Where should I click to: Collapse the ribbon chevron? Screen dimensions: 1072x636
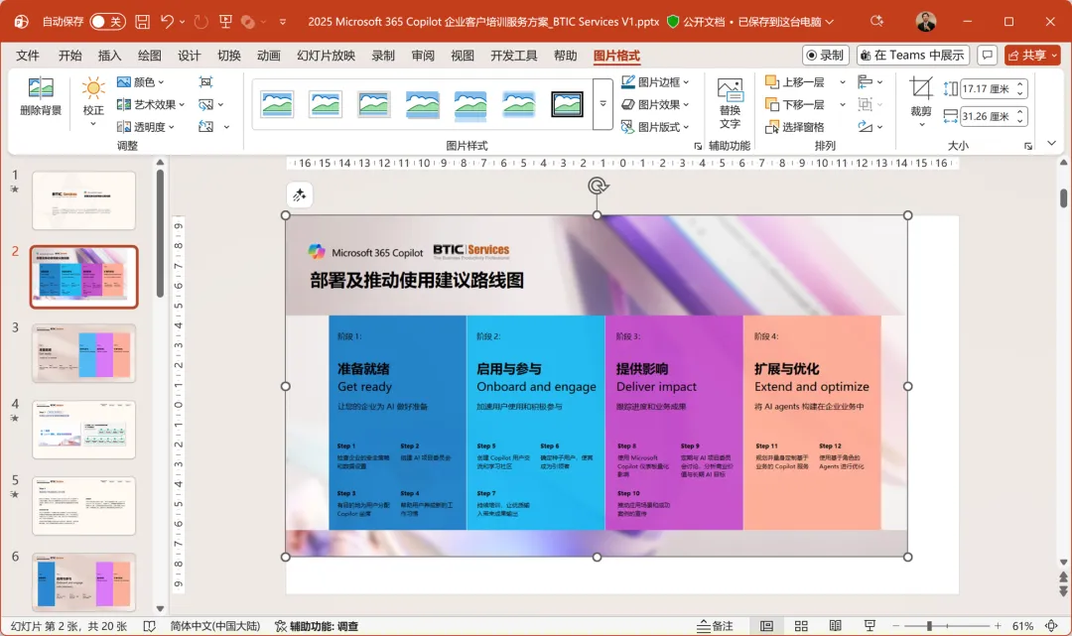(x=1051, y=144)
